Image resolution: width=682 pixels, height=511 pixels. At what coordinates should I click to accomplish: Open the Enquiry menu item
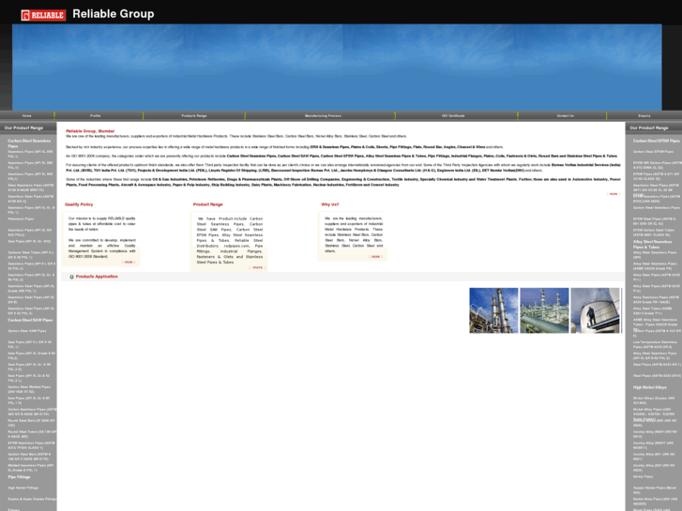[x=644, y=115]
